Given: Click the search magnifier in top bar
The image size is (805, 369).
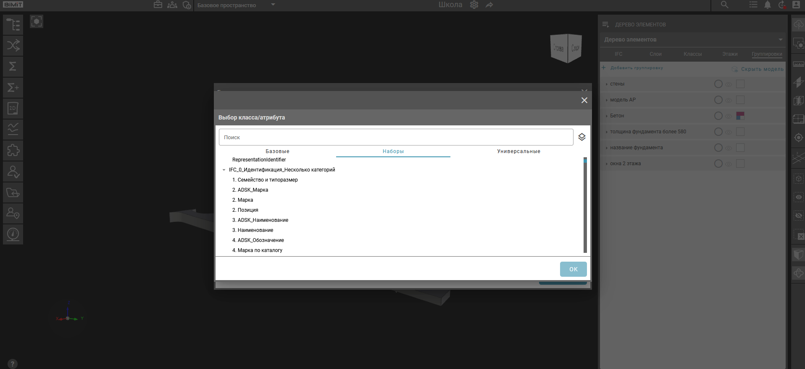Looking at the screenshot, I should click(x=724, y=5).
